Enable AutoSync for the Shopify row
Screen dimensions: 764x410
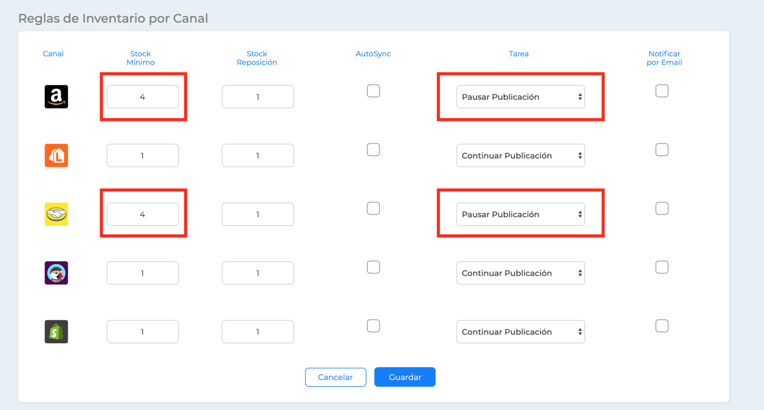coord(373,326)
